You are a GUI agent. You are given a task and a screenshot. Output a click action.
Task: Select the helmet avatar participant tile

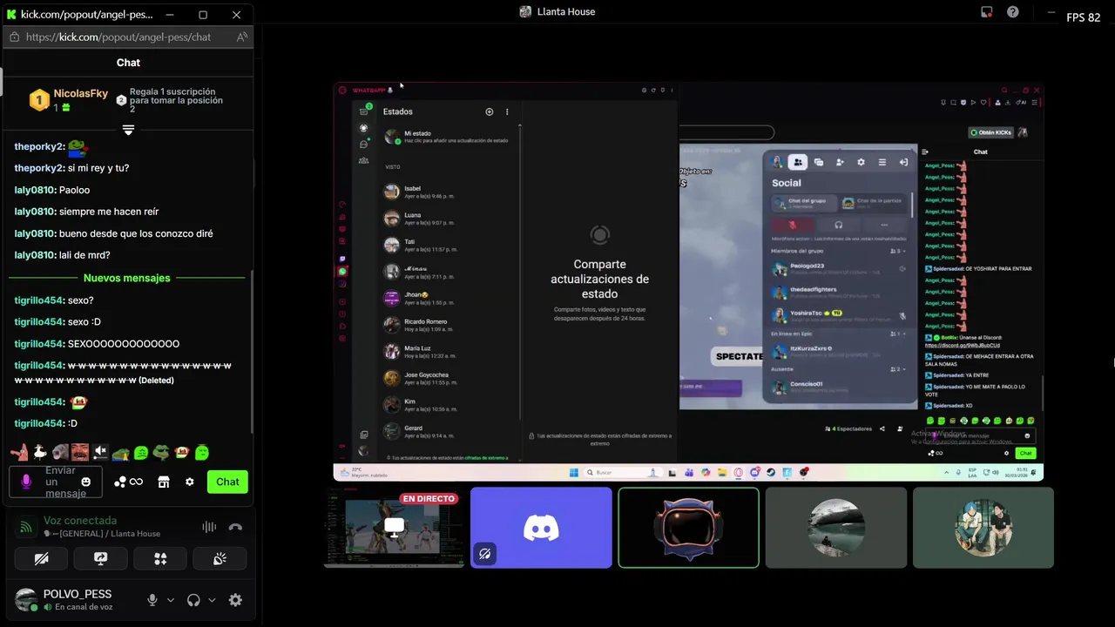pyautogui.click(x=688, y=528)
